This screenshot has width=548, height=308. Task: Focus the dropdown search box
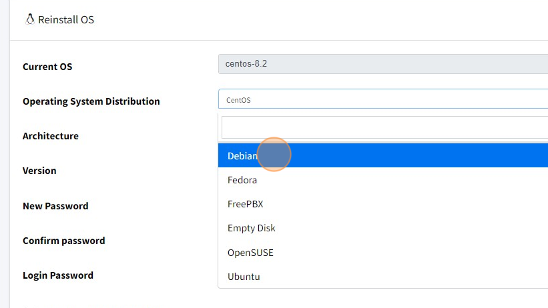coord(384,127)
